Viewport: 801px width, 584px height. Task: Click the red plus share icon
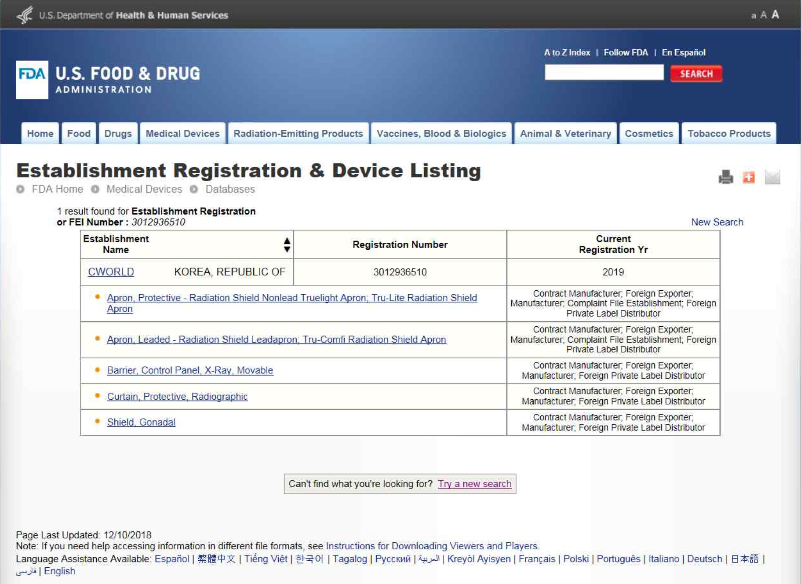click(749, 177)
